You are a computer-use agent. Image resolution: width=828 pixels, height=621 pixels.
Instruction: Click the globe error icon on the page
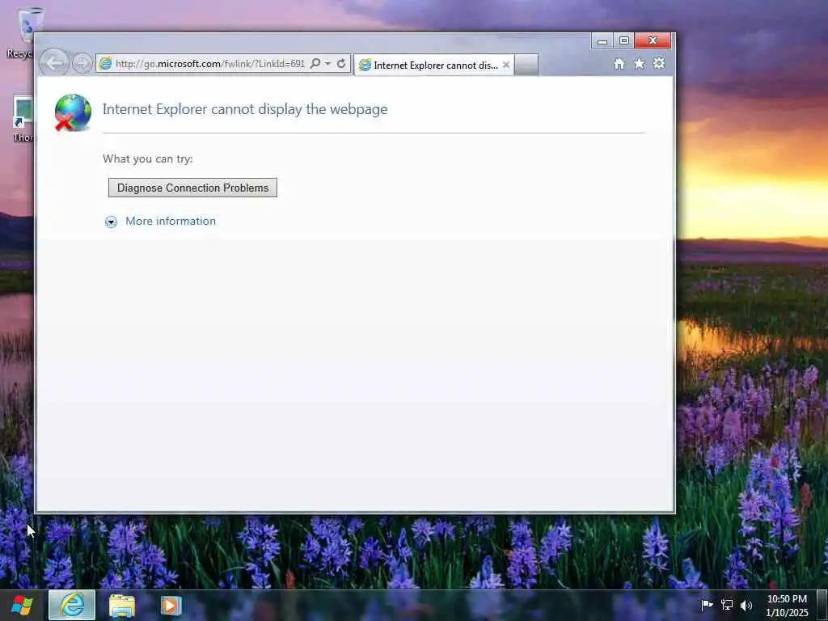73,112
